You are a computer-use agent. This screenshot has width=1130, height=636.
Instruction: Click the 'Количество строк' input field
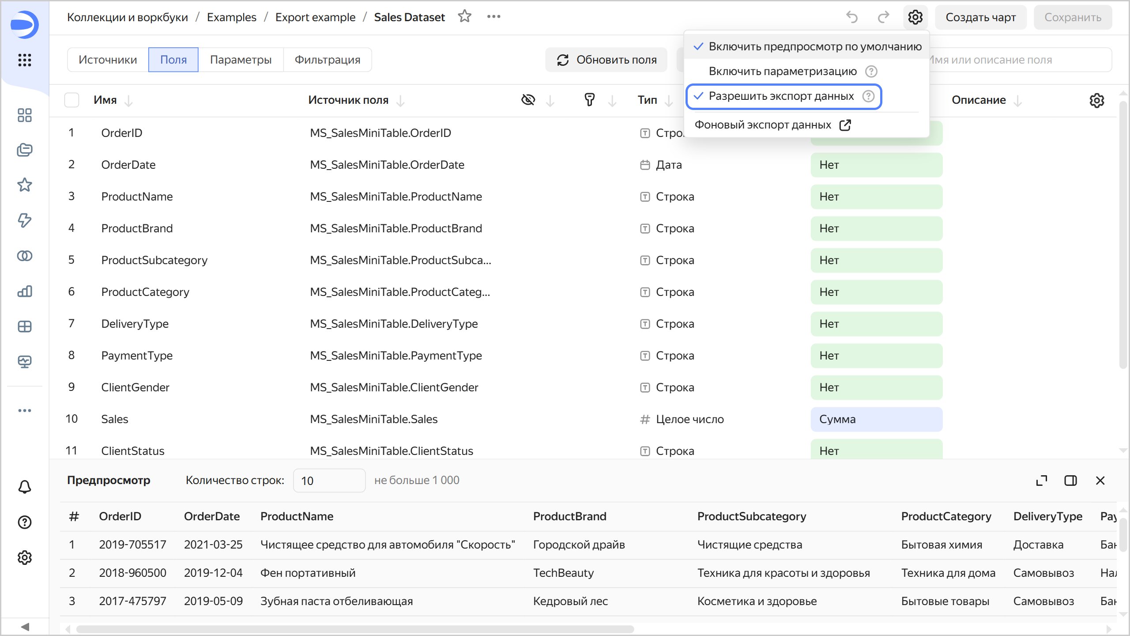point(329,481)
